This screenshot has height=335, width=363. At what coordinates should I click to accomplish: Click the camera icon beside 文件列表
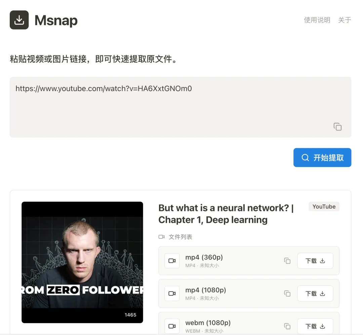pyautogui.click(x=162, y=237)
